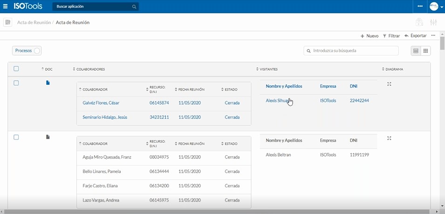Click the blue document icon in first row
Image resolution: width=445 pixels, height=214 pixels.
(x=48, y=83)
